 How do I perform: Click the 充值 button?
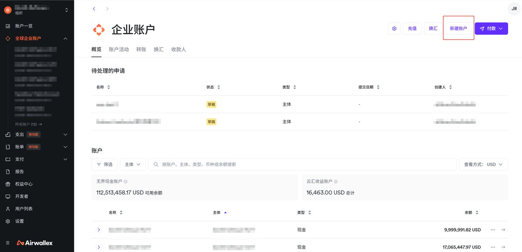pos(412,29)
